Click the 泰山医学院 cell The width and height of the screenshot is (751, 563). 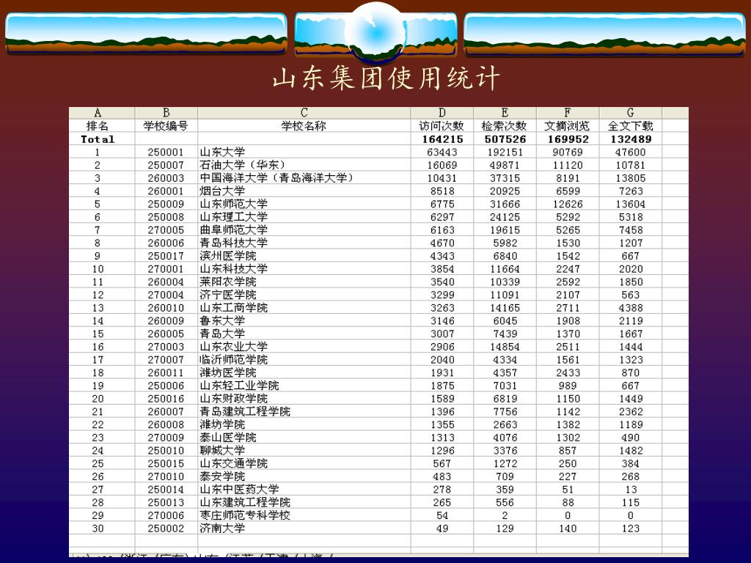[x=304, y=437]
